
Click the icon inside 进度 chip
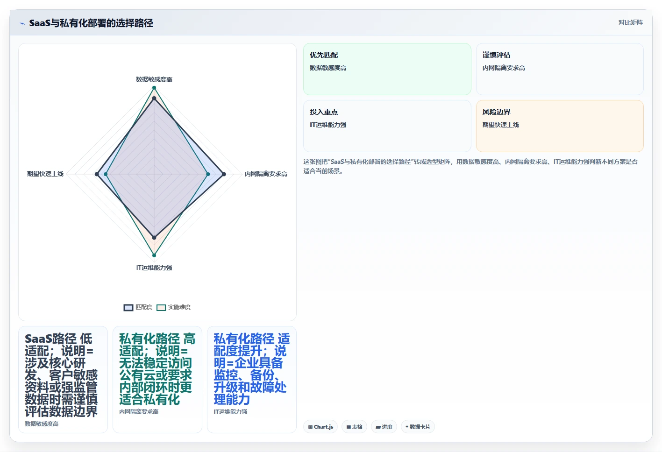378,427
